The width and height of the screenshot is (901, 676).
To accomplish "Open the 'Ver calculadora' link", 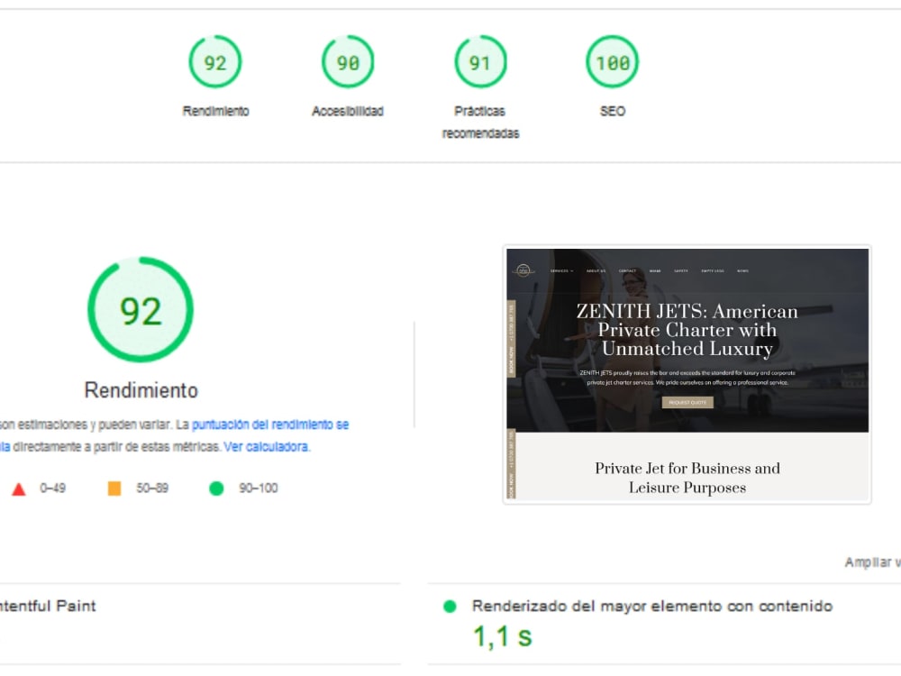I will pos(266,447).
